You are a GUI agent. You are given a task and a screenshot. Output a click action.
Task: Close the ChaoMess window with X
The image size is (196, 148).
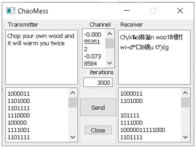coord(180,11)
